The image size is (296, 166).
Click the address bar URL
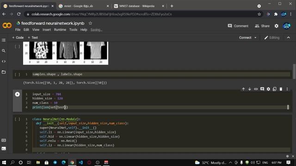click(x=102, y=14)
